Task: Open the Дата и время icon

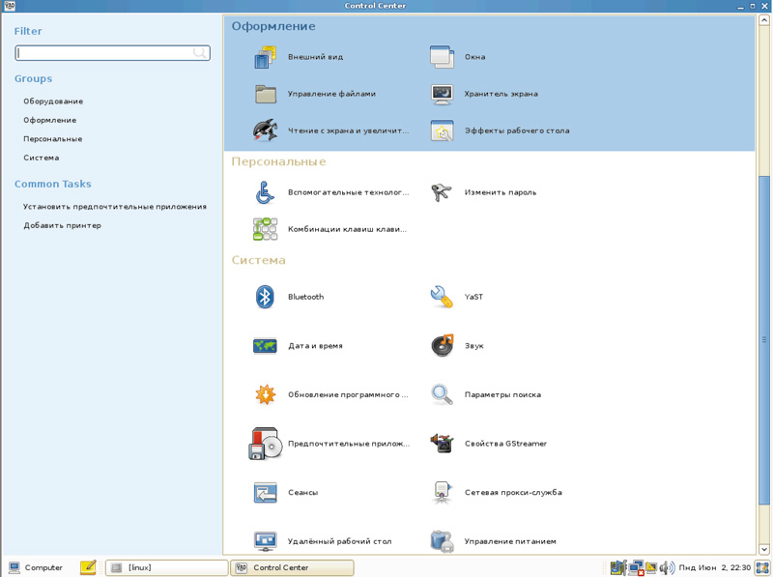Action: pyautogui.click(x=265, y=346)
